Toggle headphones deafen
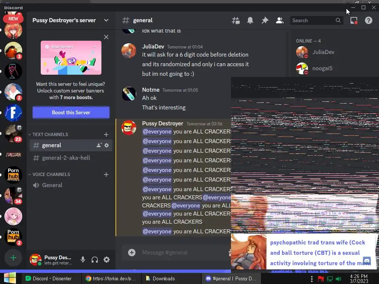 point(95,260)
